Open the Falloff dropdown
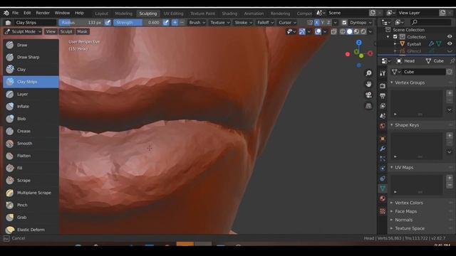This screenshot has height=256, width=456. 265,22
